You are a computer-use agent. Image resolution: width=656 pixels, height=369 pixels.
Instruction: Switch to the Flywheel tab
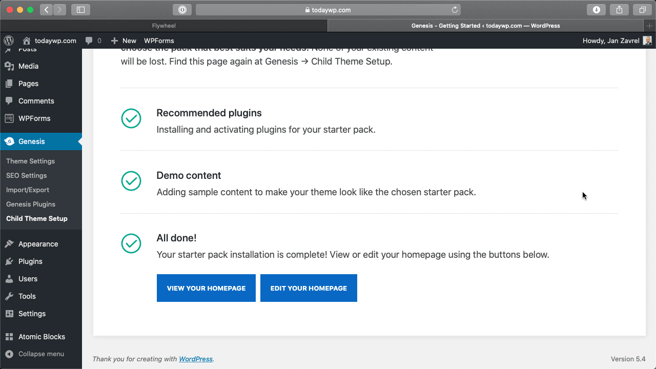click(164, 26)
